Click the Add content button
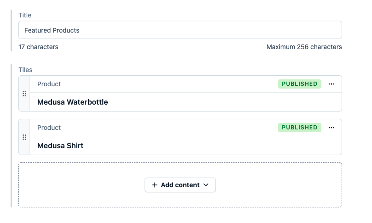 pyautogui.click(x=180, y=185)
